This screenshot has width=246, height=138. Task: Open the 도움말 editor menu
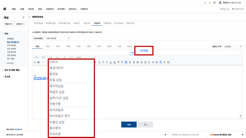pyautogui.click(x=78, y=57)
